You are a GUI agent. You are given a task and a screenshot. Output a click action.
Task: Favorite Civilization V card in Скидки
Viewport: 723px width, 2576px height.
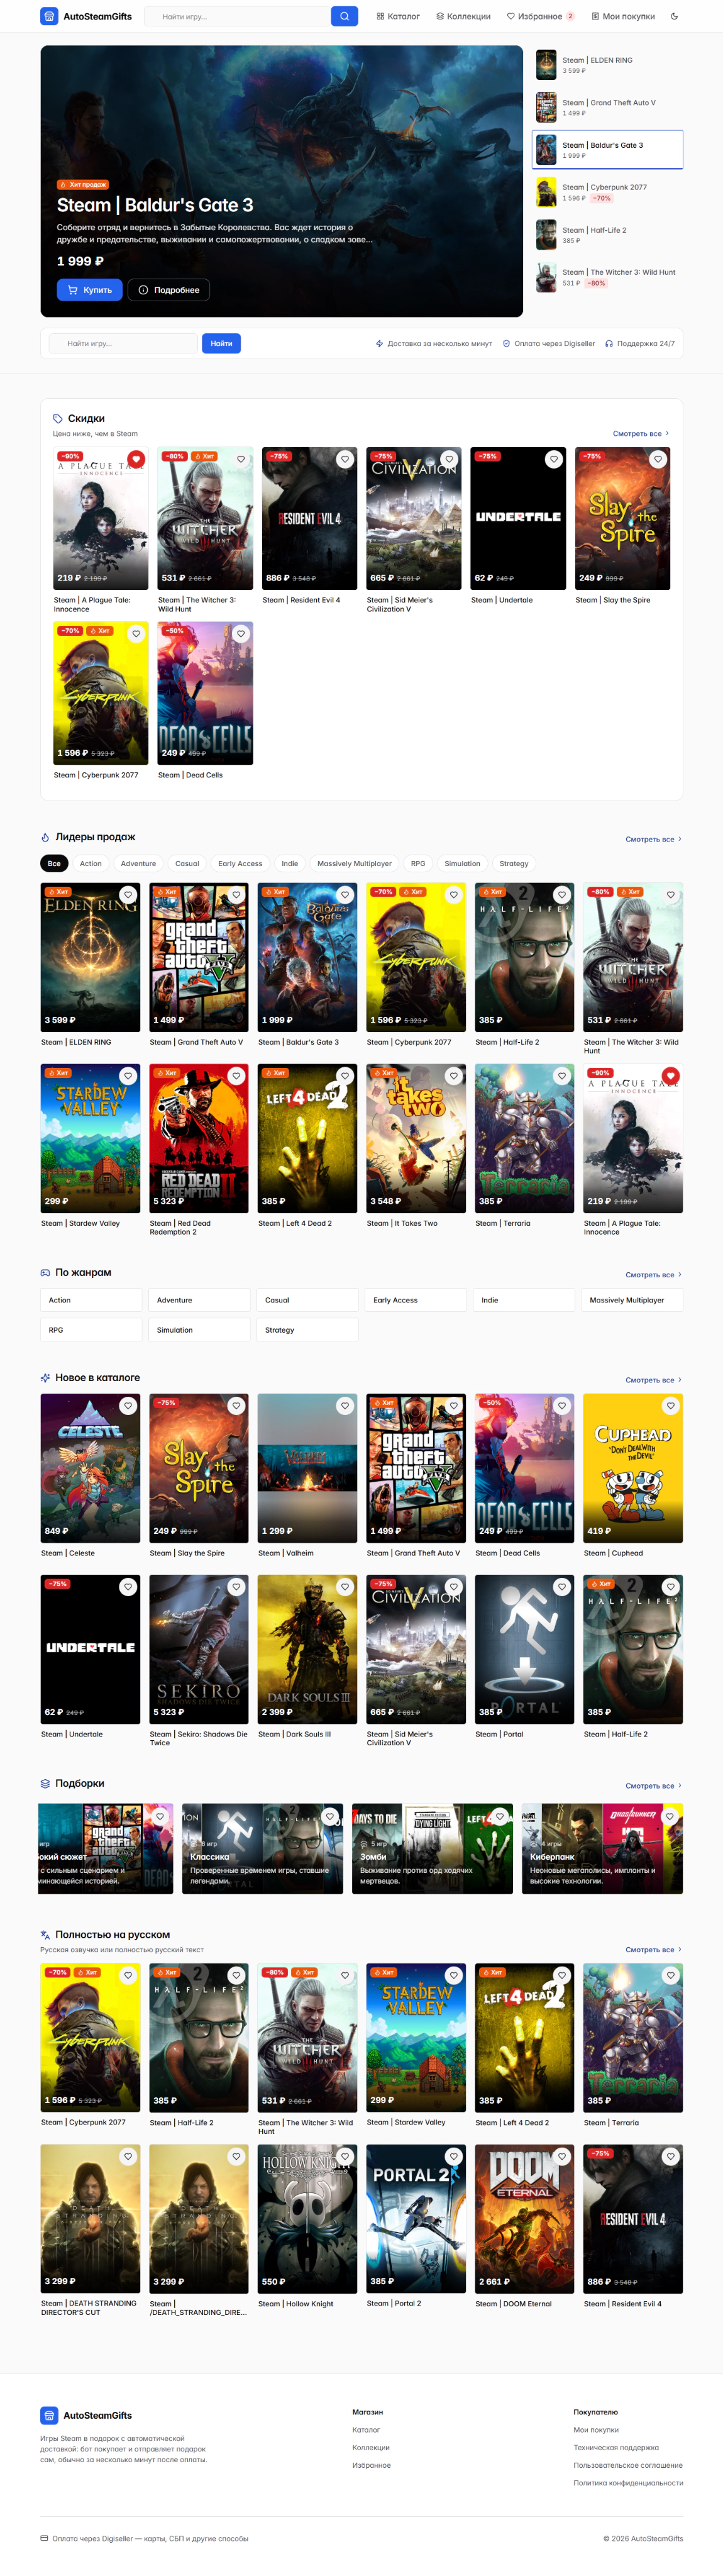click(x=449, y=459)
